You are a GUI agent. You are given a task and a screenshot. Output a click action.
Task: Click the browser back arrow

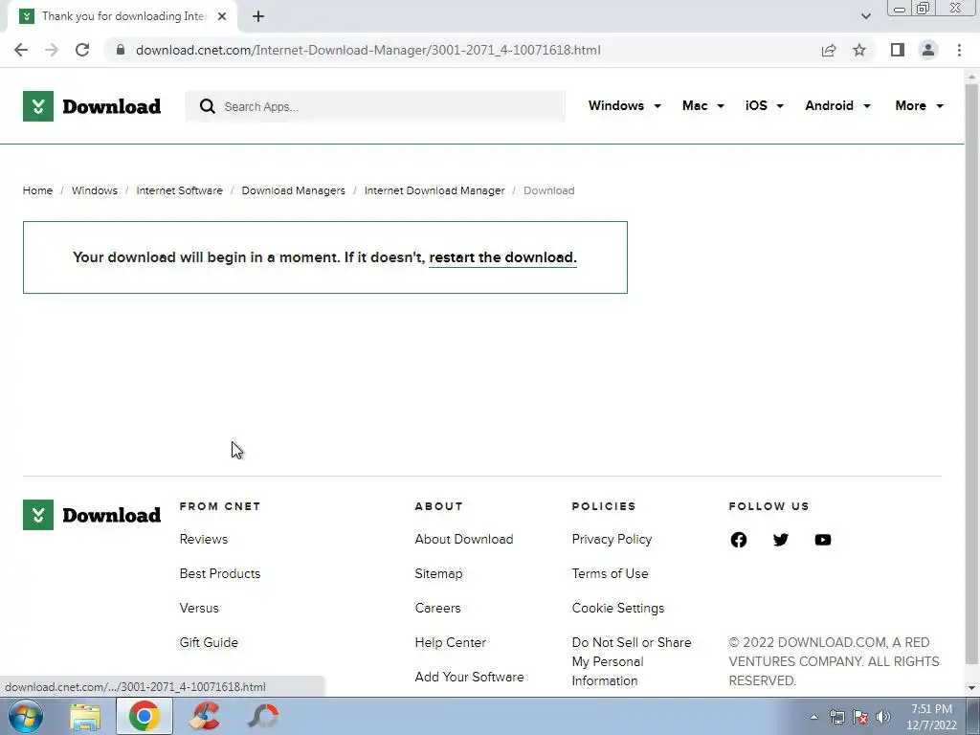(21, 50)
